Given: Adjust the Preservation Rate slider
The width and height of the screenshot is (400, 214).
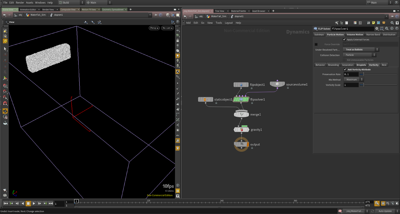Looking at the screenshot, I should click(363, 74).
